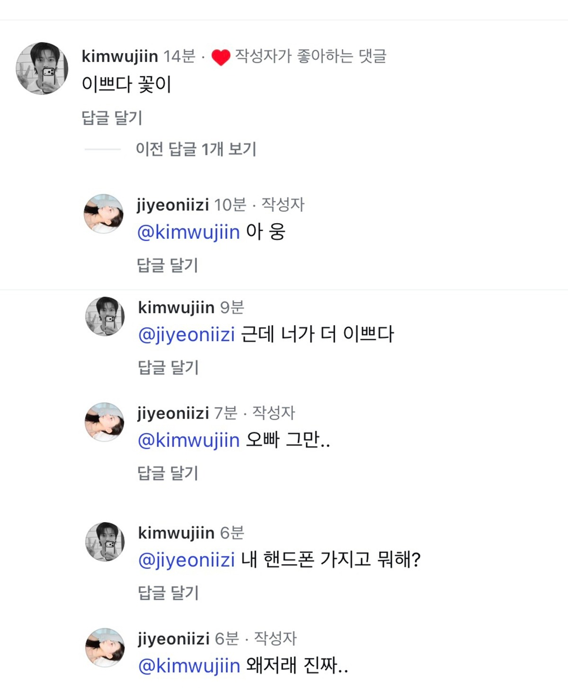Expand '이전 답글 1개 보기' previous replies
This screenshot has width=568, height=688.
click(x=195, y=149)
